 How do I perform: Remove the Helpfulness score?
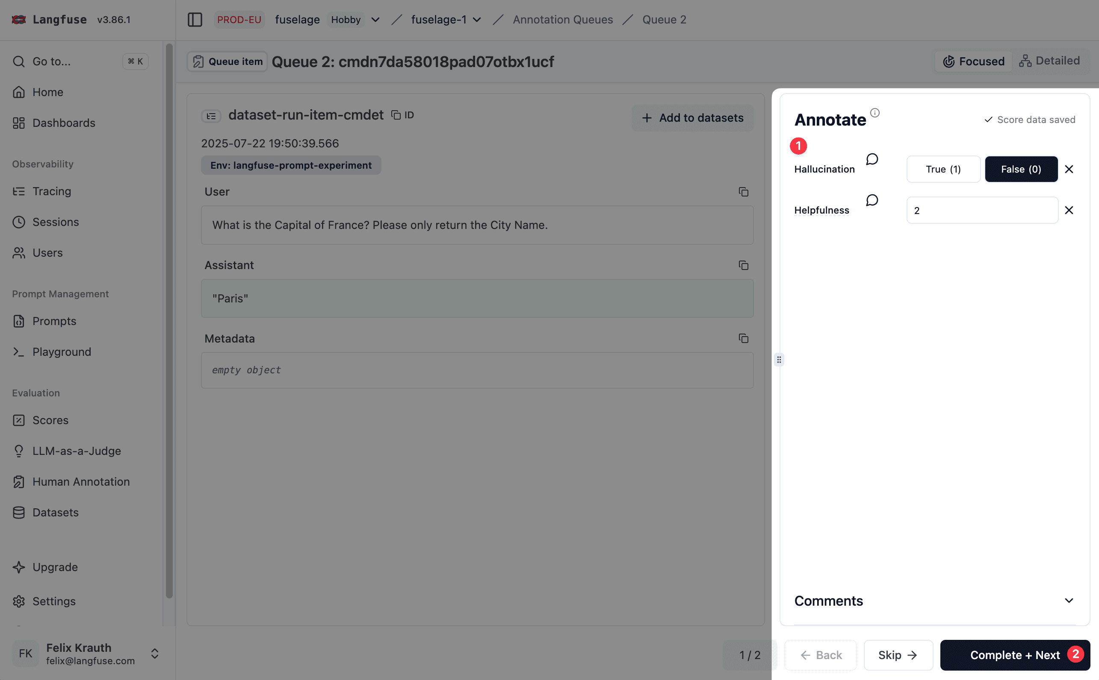(x=1069, y=210)
